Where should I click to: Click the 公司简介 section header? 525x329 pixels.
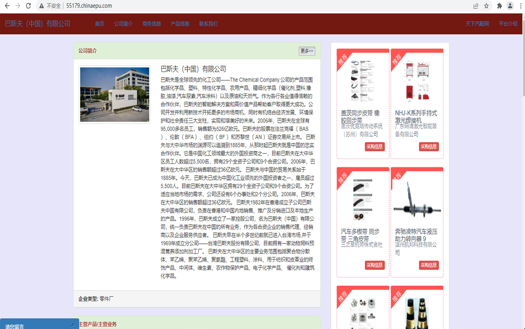[x=88, y=51]
